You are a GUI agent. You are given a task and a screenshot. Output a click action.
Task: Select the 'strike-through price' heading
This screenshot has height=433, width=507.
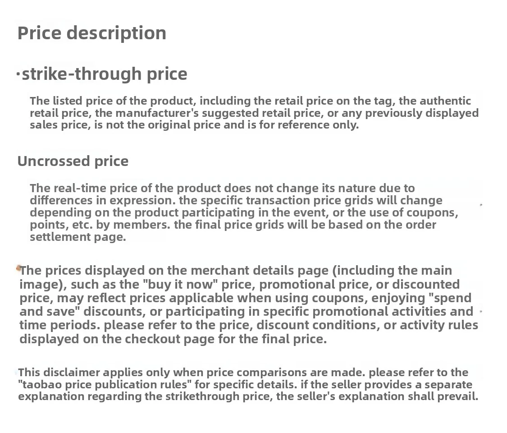tap(105, 74)
